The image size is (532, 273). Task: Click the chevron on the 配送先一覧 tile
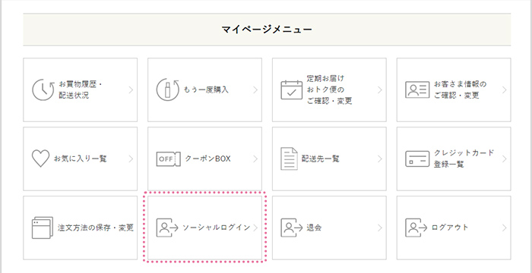380,158
